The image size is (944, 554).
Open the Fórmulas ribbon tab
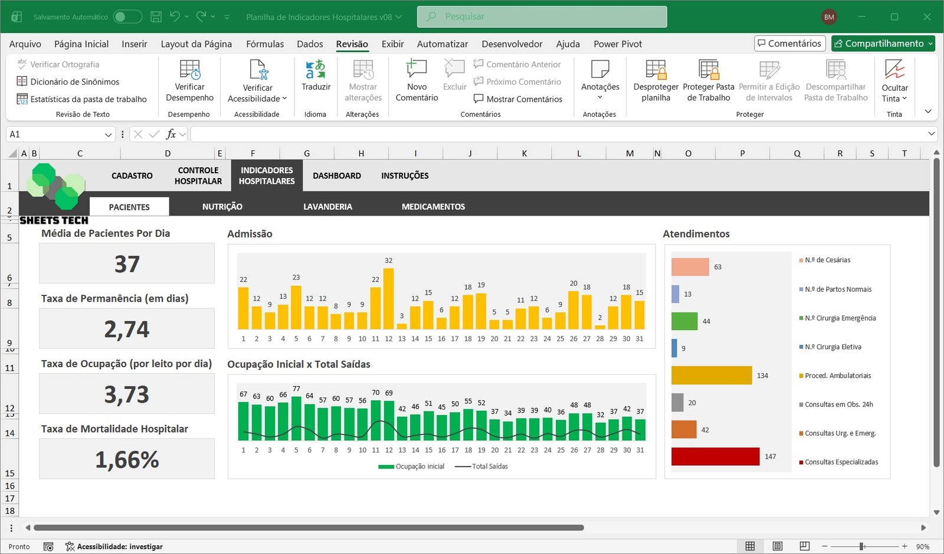(265, 44)
